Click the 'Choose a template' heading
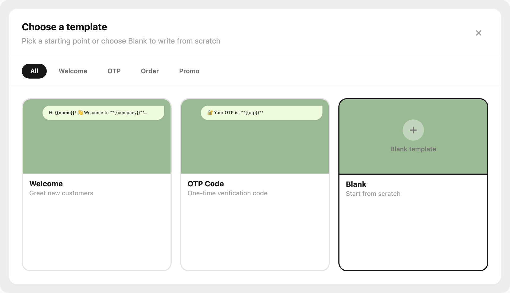510x293 pixels. (x=64, y=27)
